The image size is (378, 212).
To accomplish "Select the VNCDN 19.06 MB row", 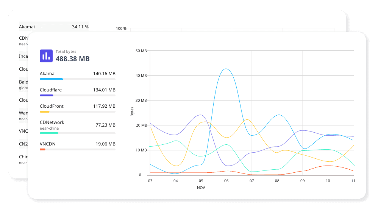I will click(77, 146).
